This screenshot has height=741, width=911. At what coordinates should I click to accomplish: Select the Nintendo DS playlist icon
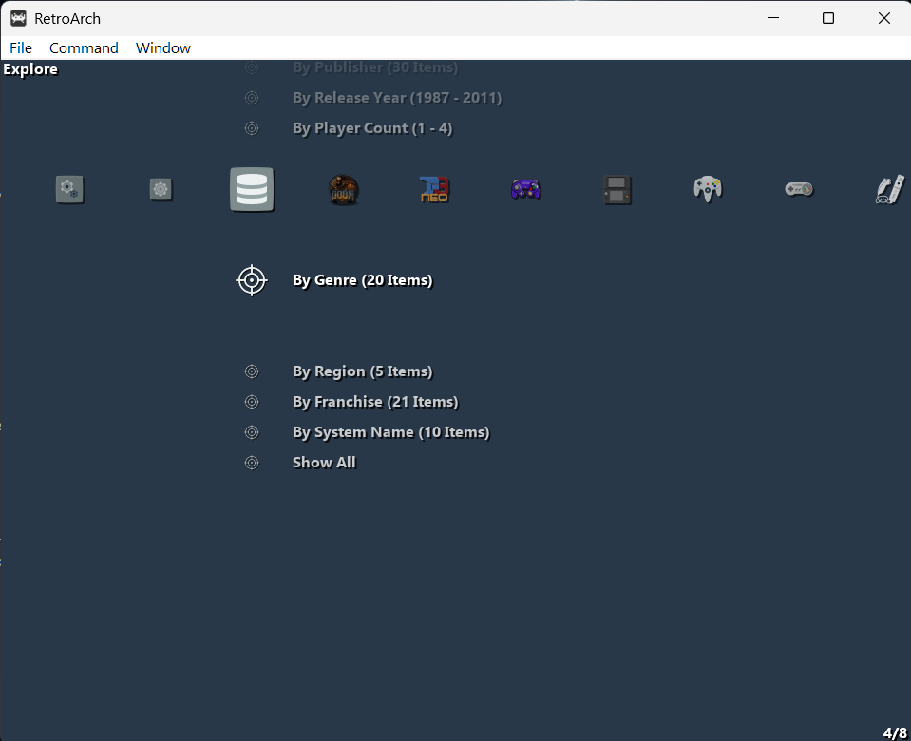pyautogui.click(x=617, y=190)
